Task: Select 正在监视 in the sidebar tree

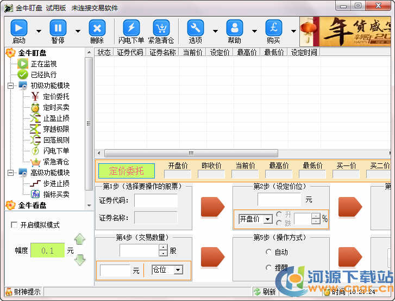Action: coord(43,64)
